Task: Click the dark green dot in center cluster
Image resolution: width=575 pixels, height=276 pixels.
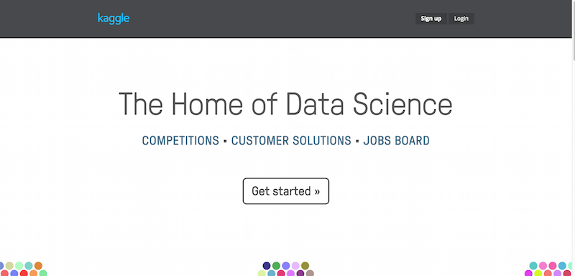Action: click(x=276, y=266)
